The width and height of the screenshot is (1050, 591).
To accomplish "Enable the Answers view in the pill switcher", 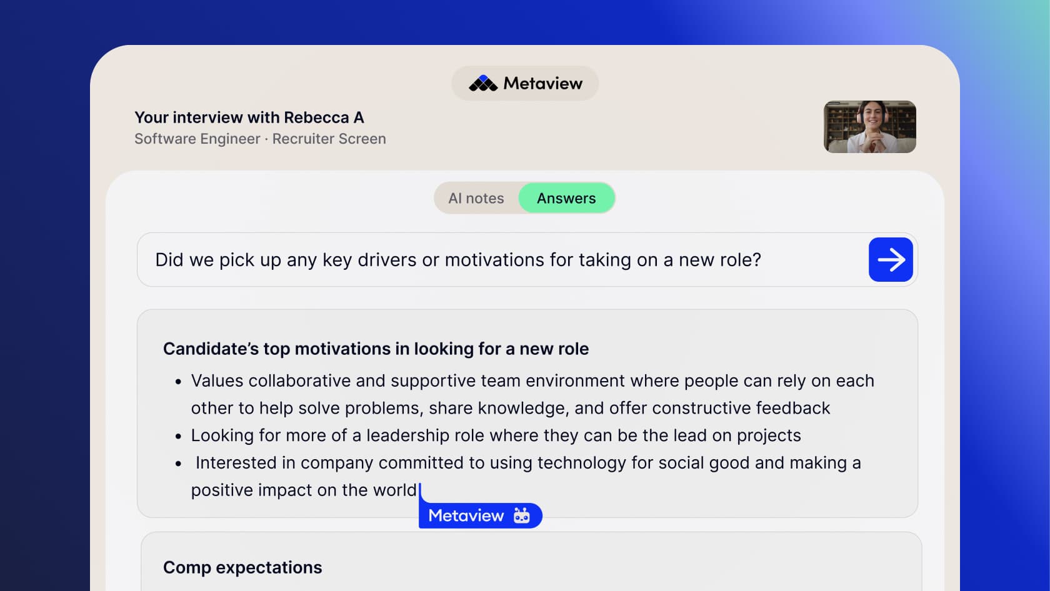I will pyautogui.click(x=566, y=197).
